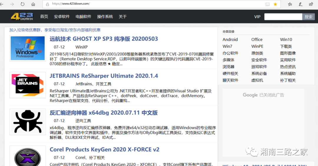This screenshot has width=318, height=166.
Task: Open the 系统辅助 category
Action: point(288,74)
